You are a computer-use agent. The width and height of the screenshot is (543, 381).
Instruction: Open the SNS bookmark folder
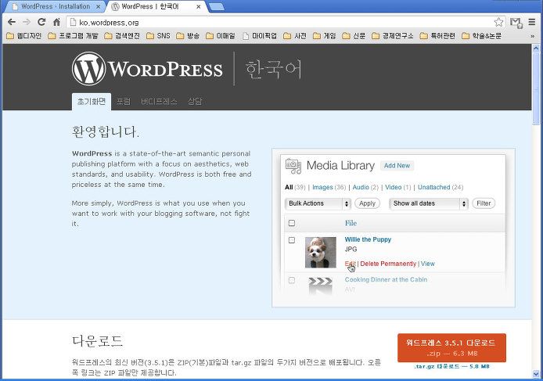pos(158,36)
